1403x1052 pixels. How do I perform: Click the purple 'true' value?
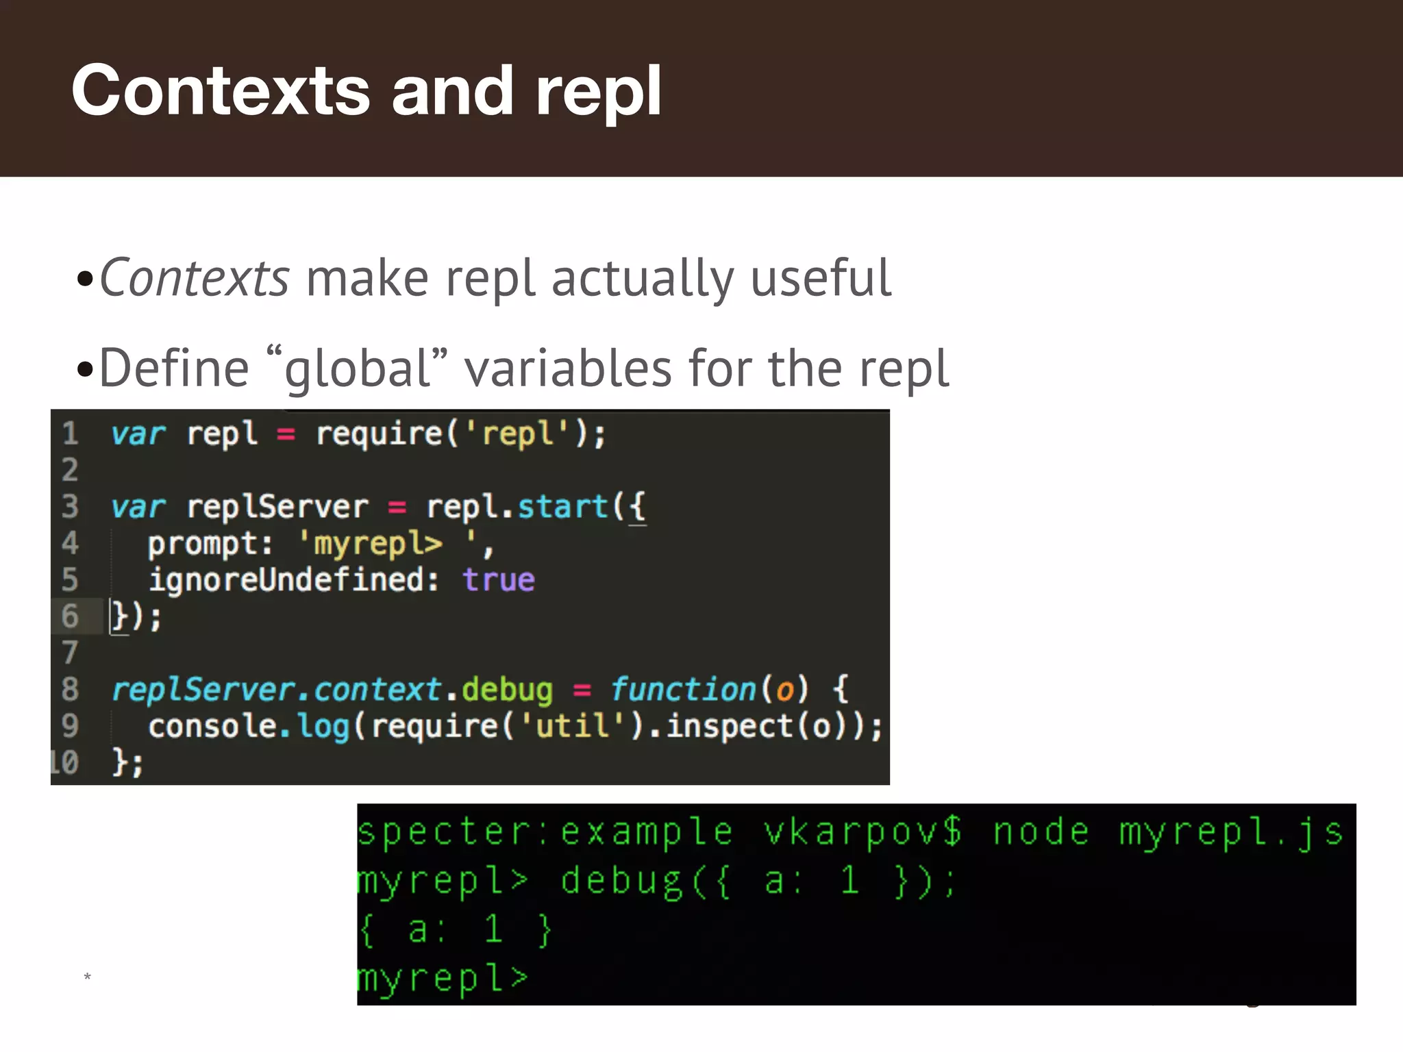[x=498, y=580]
